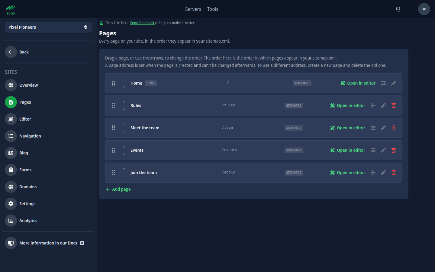Open the account dropdown in the top bar
This screenshot has width=435, height=272.
click(x=424, y=9)
